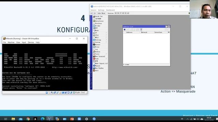The width and height of the screenshot is (218, 122).
Task: Click the Filter funnel icon in Address List
Action: [x=141, y=29]
